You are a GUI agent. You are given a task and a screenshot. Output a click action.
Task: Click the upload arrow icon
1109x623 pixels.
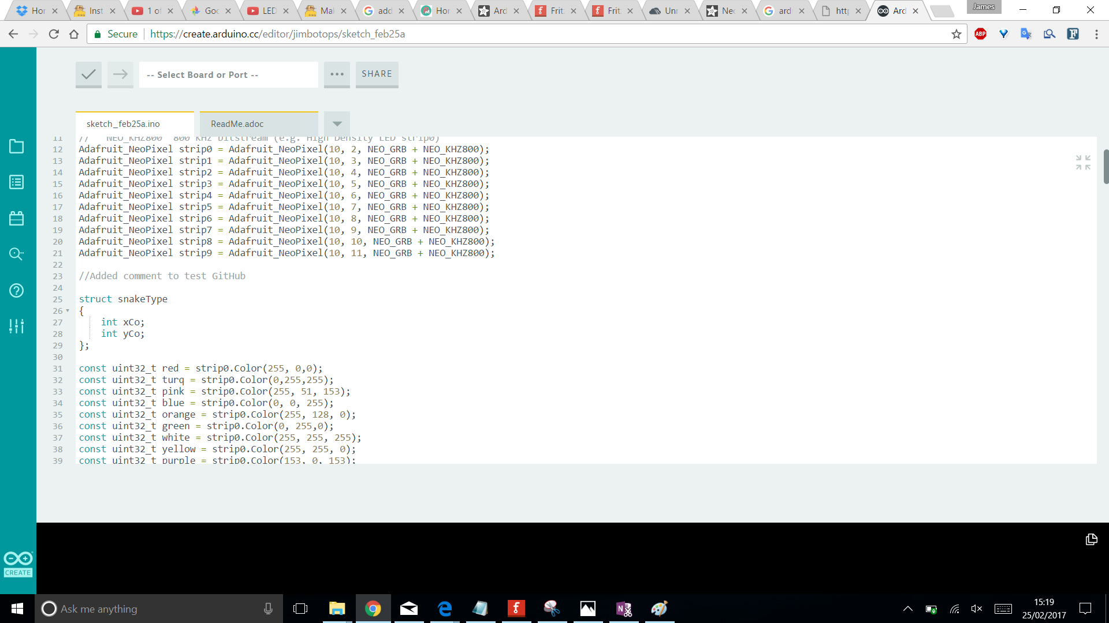tap(120, 74)
